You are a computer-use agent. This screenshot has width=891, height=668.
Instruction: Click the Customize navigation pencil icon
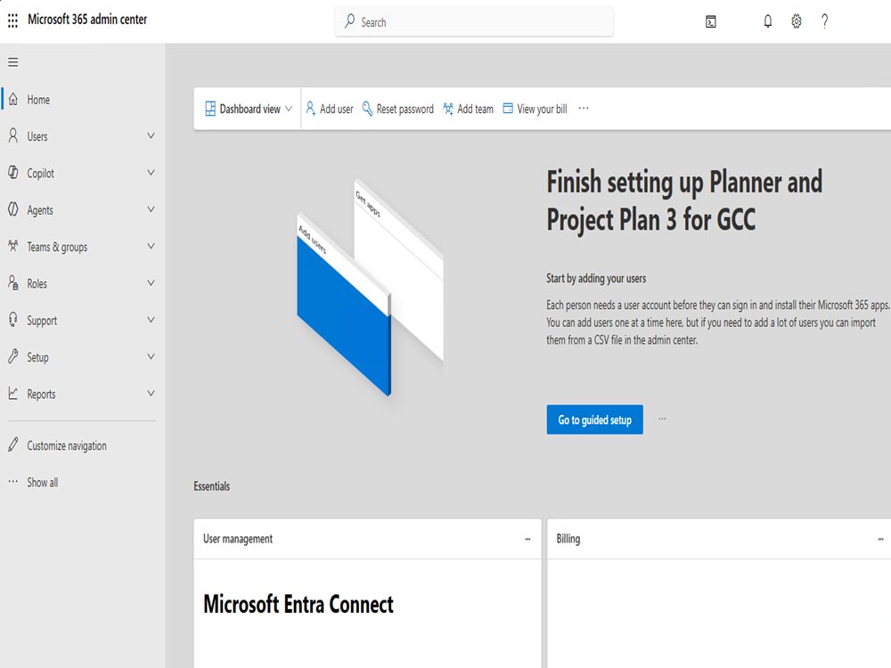pyautogui.click(x=13, y=444)
